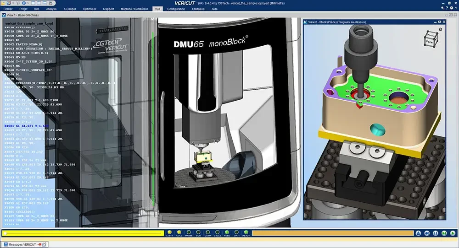Image resolution: width=459 pixels, height=248 pixels.
Task: Click the VERICUT logo icon of View 2
Action: (305, 22)
